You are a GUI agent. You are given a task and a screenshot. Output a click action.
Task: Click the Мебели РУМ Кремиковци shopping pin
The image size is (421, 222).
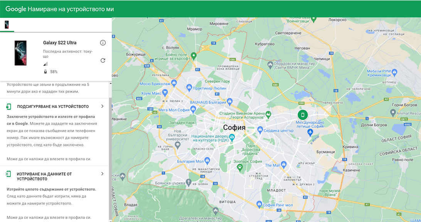pyautogui.click(x=394, y=72)
